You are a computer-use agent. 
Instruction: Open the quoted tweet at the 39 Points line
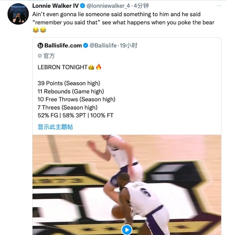coord(69,83)
